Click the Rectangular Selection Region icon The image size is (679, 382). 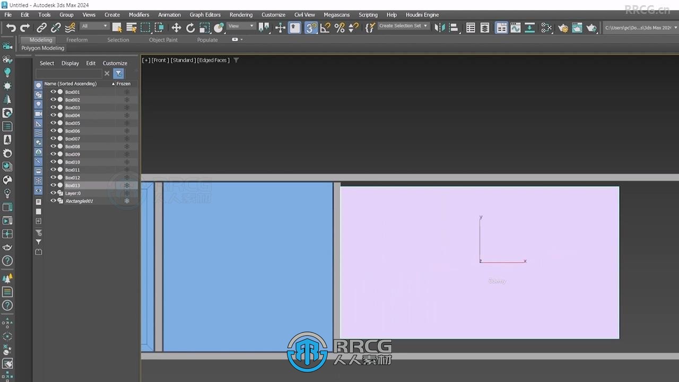145,28
